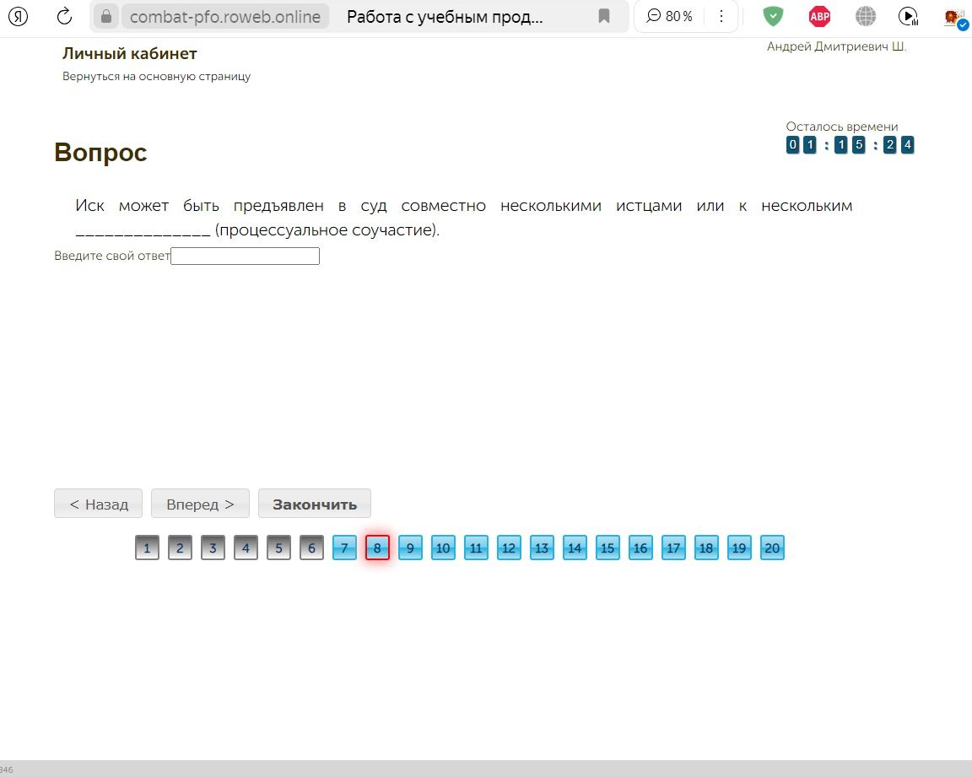972x777 pixels.
Task: Open the browser three-dots menu
Action: point(721,16)
